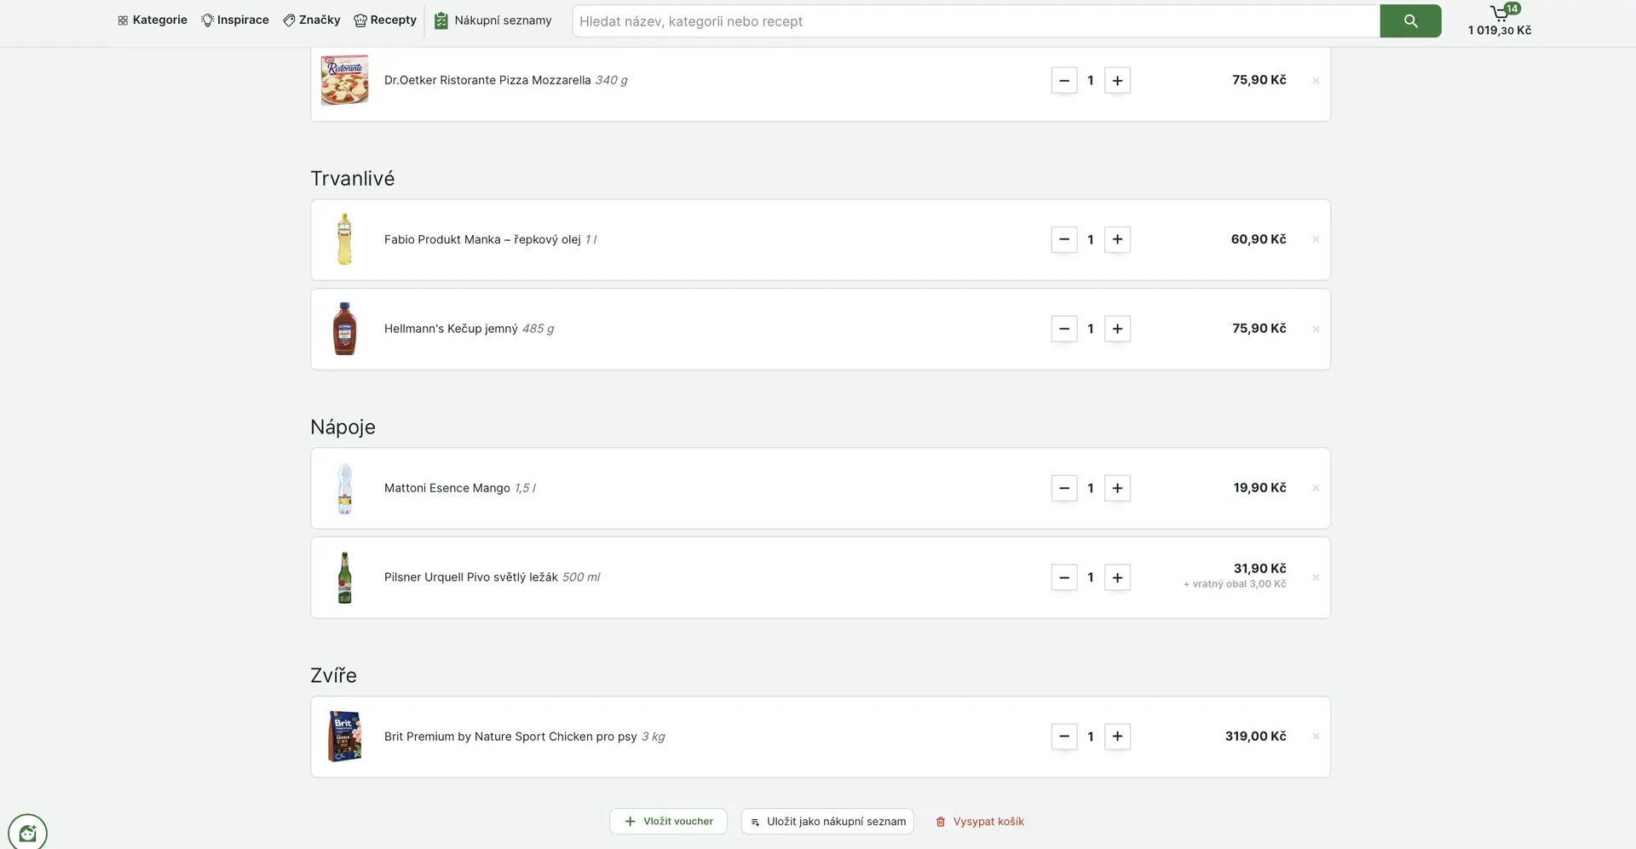Click the 60,90 Kč price

(1259, 239)
